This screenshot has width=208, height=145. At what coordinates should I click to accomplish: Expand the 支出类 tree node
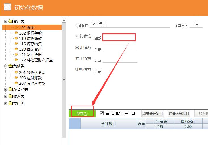(x=6, y=104)
